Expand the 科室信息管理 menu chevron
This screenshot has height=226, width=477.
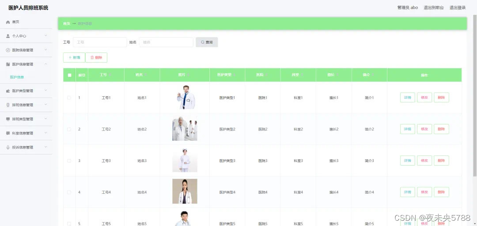point(45,133)
